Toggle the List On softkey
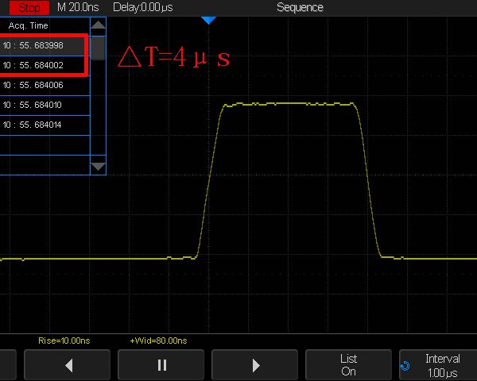This screenshot has height=381, width=477. [348, 365]
